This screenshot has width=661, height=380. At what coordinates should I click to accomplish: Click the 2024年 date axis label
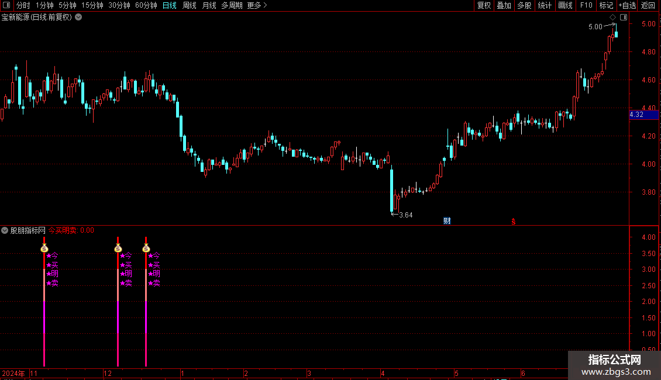pos(13,373)
